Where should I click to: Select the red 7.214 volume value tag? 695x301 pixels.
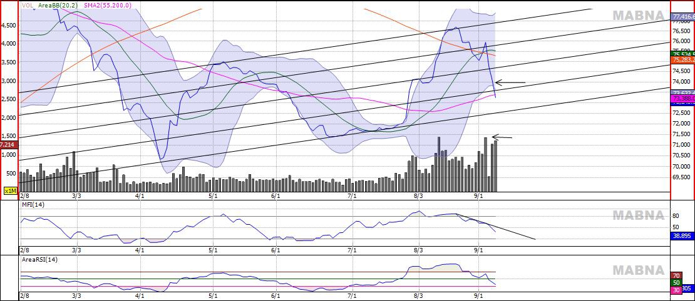pyautogui.click(x=9, y=144)
